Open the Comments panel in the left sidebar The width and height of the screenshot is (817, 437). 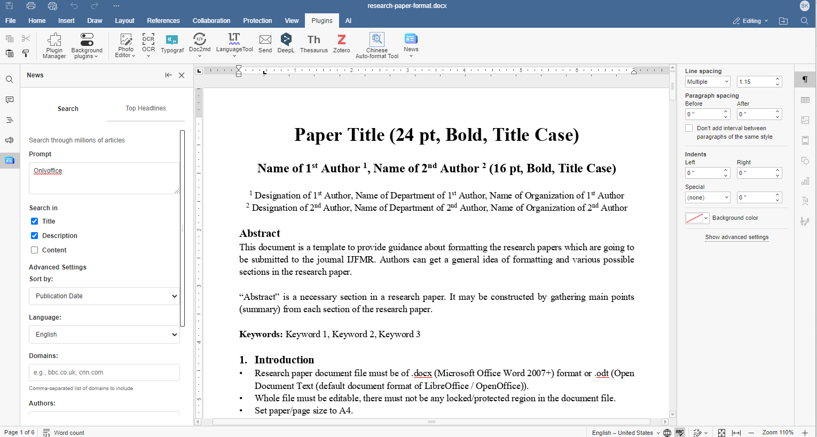10,100
